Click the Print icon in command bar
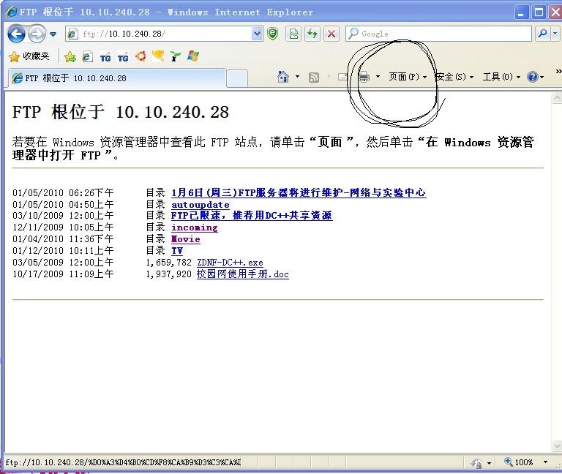This screenshot has height=474, width=562. [x=364, y=77]
